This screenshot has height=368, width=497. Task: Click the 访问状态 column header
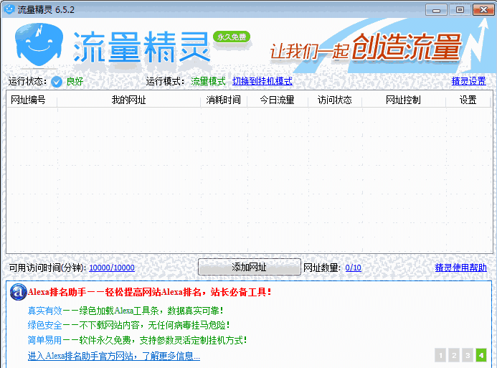pyautogui.click(x=335, y=100)
